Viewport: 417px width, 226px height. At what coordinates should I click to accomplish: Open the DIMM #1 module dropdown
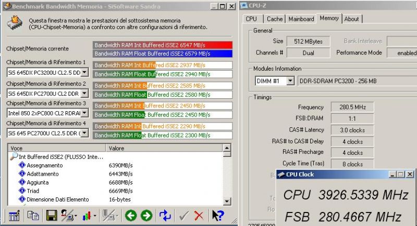290,81
